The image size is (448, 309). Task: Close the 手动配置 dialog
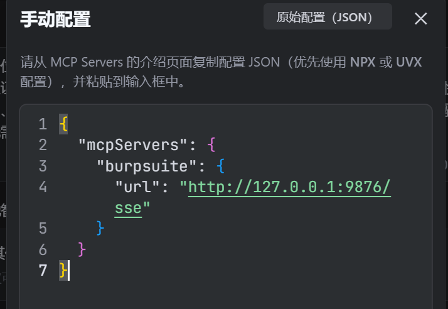point(420,19)
